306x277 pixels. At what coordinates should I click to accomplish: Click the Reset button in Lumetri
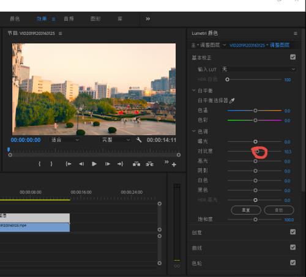(246, 210)
